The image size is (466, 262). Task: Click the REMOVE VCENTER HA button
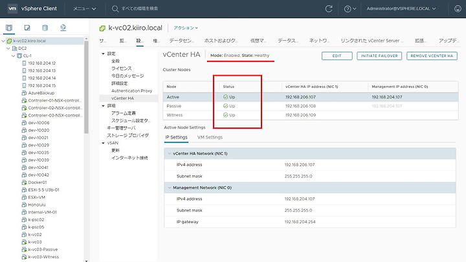[432, 56]
